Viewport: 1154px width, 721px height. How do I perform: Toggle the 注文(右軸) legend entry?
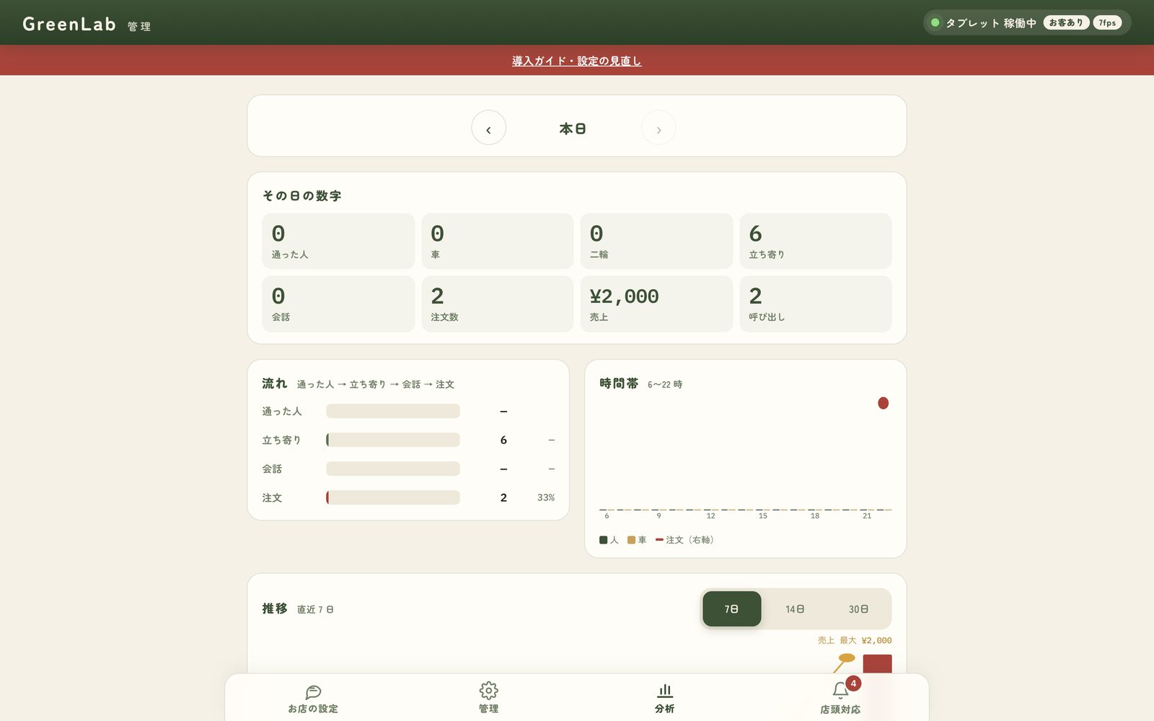point(685,539)
